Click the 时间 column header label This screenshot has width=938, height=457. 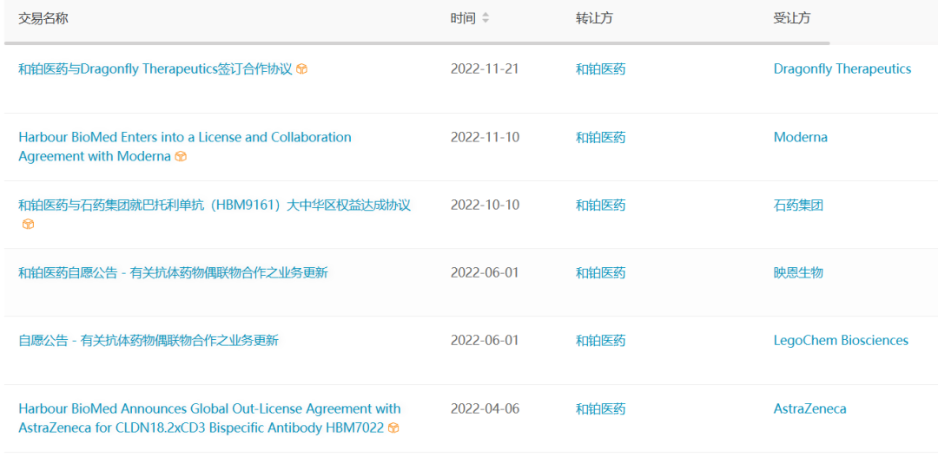(x=463, y=18)
